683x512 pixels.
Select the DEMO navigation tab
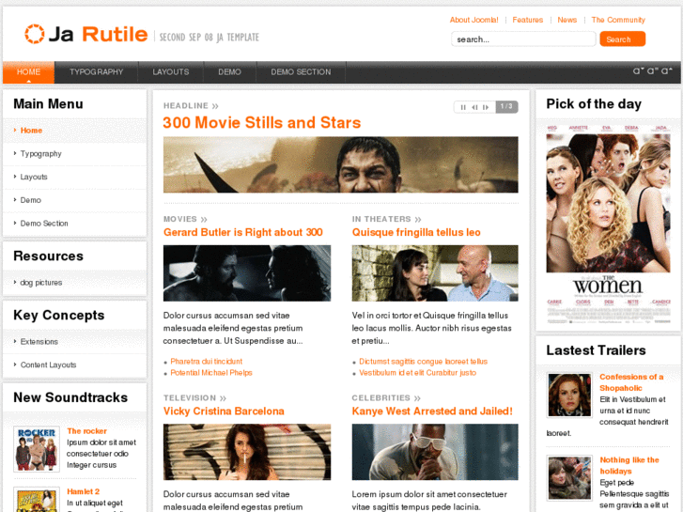(229, 72)
